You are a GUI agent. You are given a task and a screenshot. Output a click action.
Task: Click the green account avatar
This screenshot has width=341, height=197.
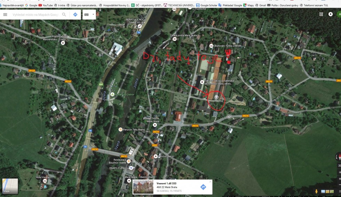(x=339, y=14)
